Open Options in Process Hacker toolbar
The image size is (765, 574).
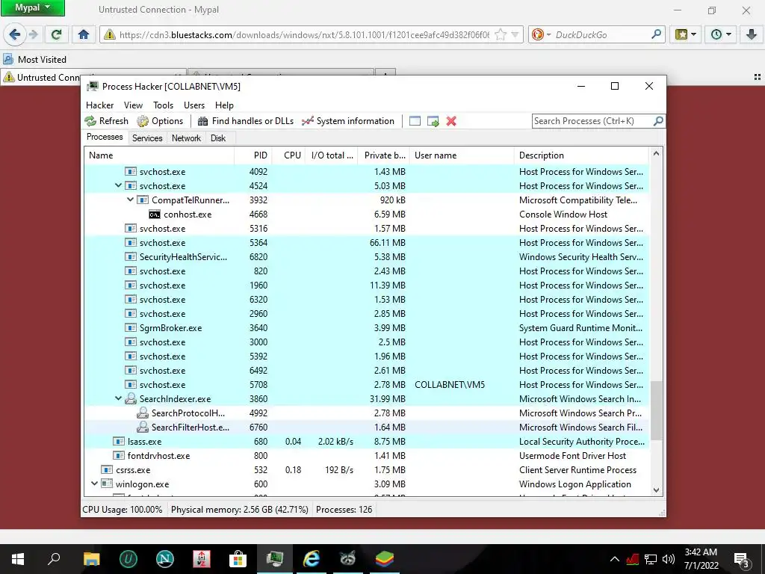click(160, 121)
